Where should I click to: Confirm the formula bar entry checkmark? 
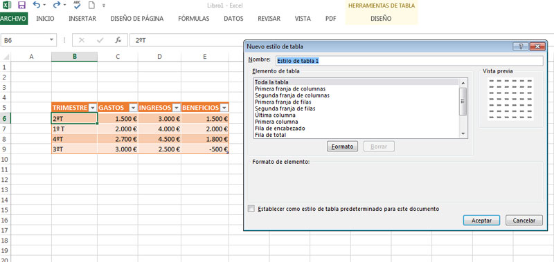coord(100,40)
